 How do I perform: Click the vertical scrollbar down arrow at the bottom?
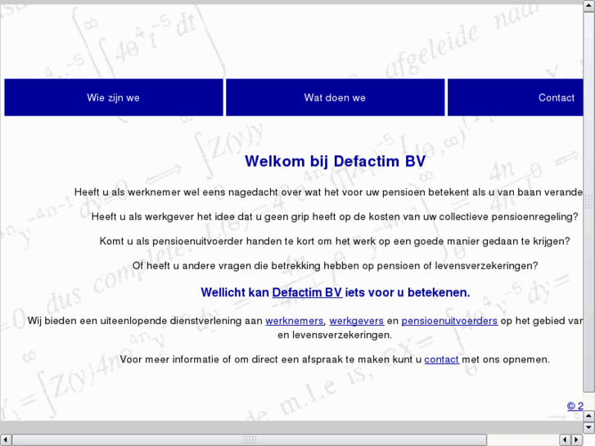[589, 427]
